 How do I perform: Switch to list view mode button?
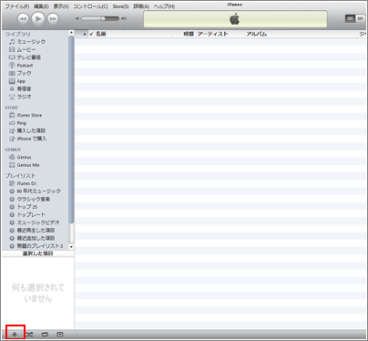[350, 19]
